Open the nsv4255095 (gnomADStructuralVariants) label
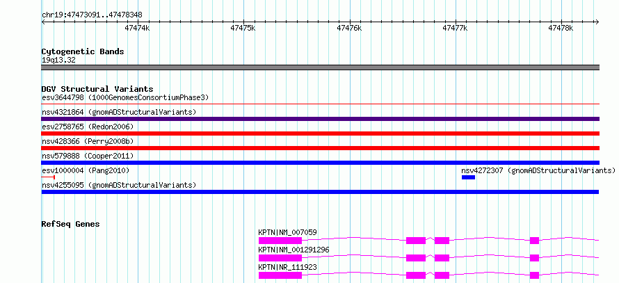 coord(119,185)
